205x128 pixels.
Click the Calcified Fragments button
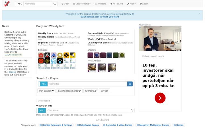[x=69, y=91]
